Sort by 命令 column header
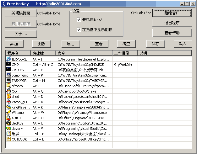Screen dimensions: 197x154 tap(84, 53)
